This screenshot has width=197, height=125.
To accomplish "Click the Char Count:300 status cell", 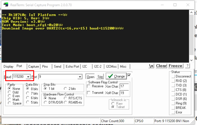I will pyautogui.click(x=117, y=121).
